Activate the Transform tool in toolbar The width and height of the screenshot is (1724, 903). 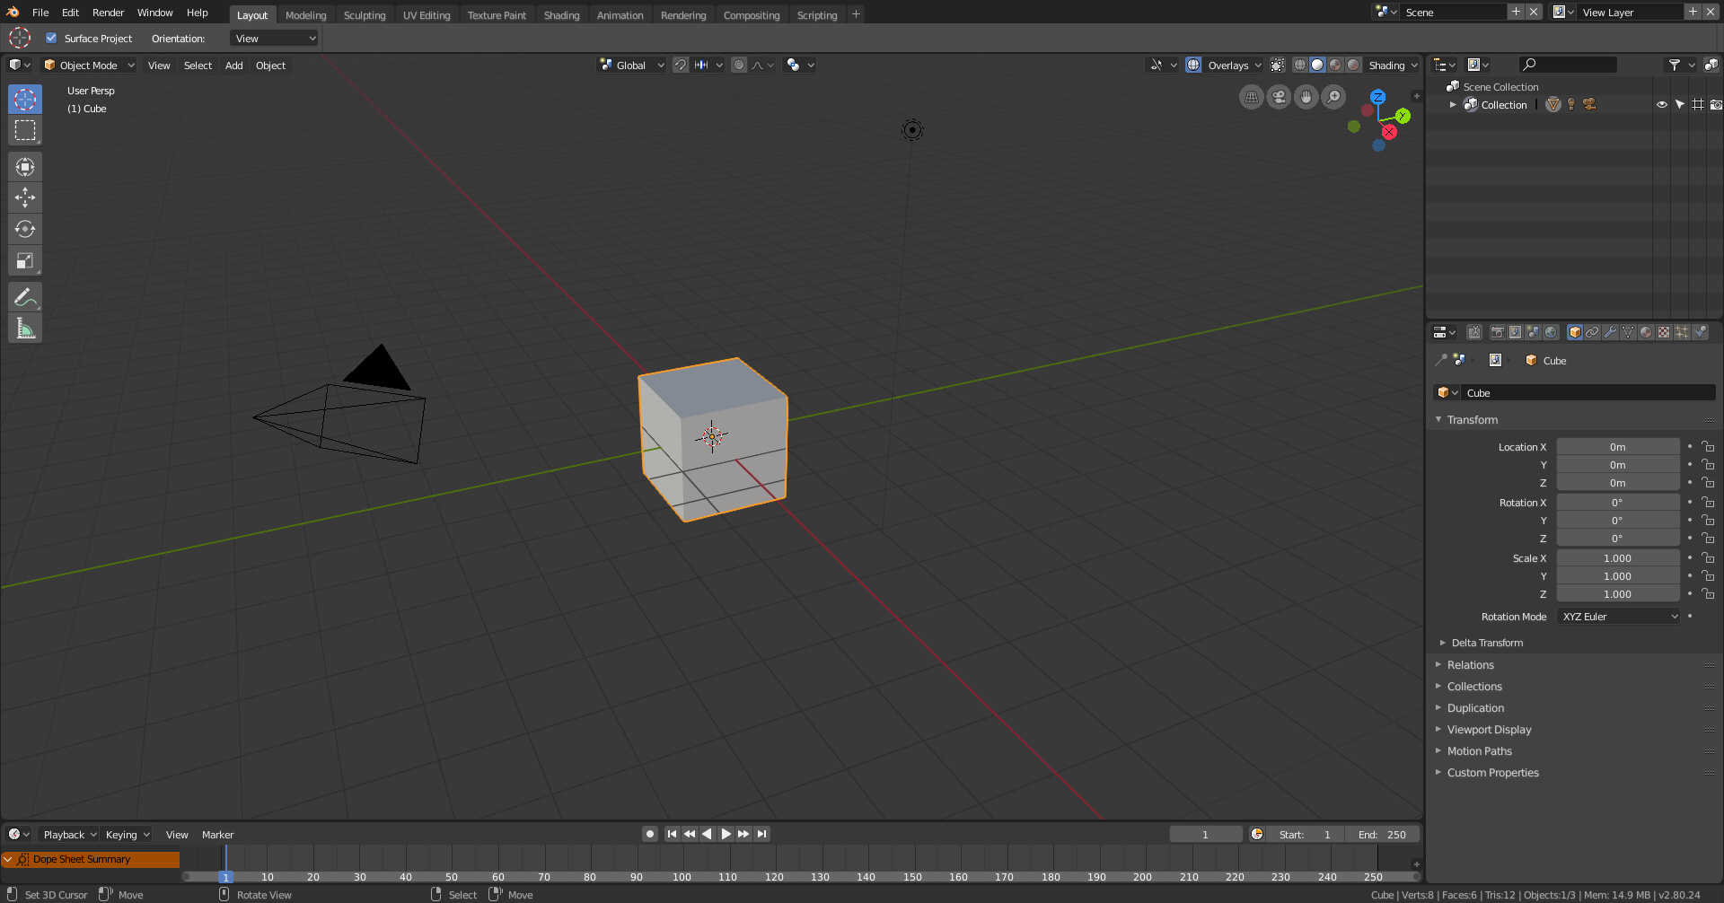coord(25,167)
